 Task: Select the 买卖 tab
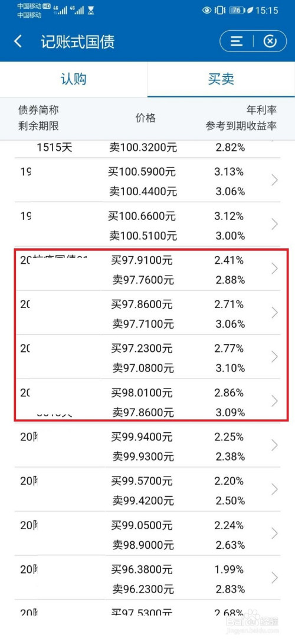pos(221,79)
